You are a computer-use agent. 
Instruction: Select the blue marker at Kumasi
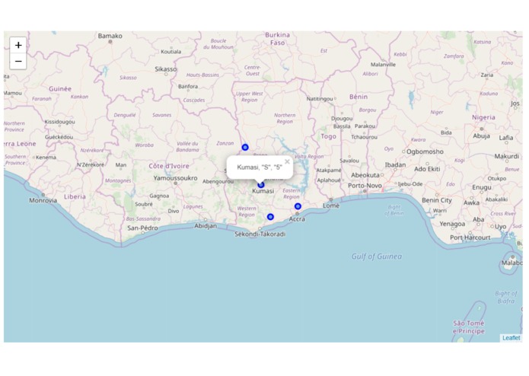pos(261,185)
